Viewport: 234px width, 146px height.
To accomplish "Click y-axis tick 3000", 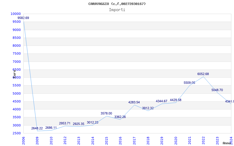I will (x=17, y=125).
